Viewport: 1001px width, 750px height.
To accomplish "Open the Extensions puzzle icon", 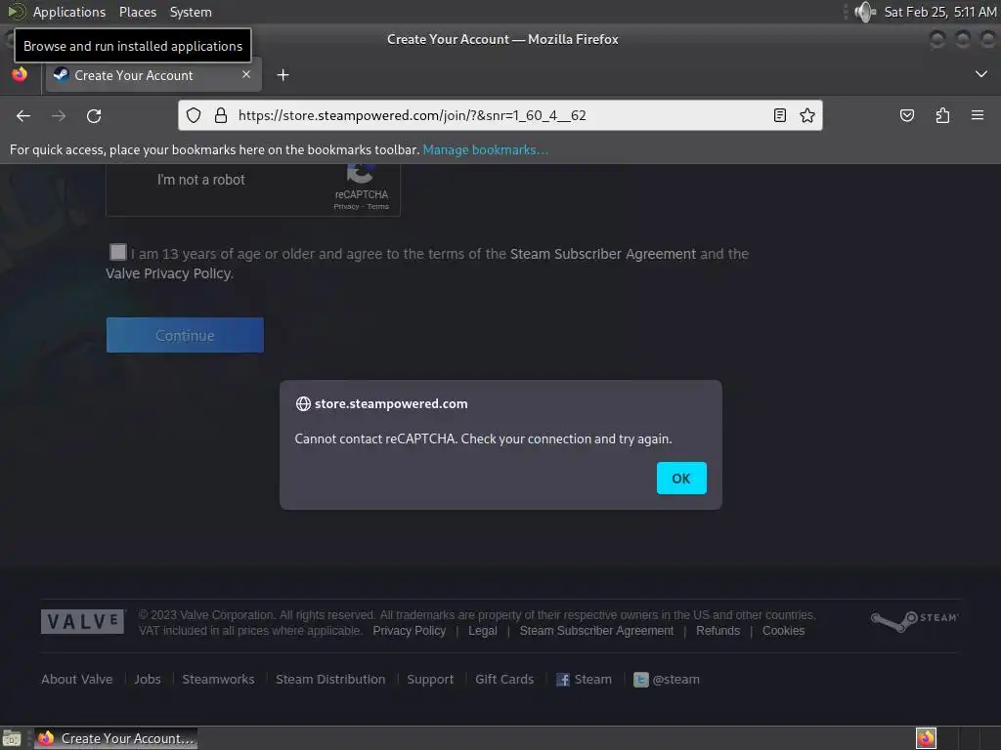I will [x=942, y=115].
